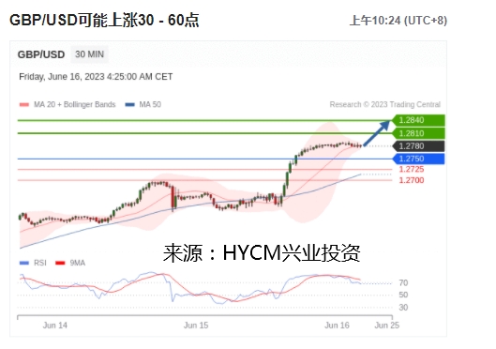Click the red 1.2725 support level
The width and height of the screenshot is (496, 349).
(412, 169)
